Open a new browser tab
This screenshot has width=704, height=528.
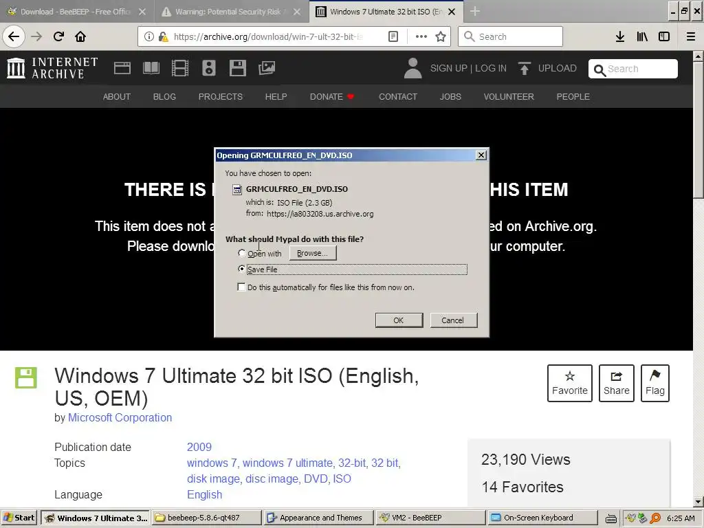(475, 12)
